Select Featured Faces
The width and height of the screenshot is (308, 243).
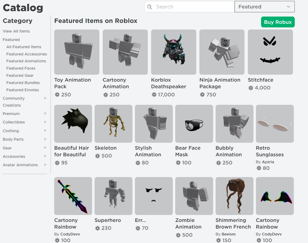point(21,68)
